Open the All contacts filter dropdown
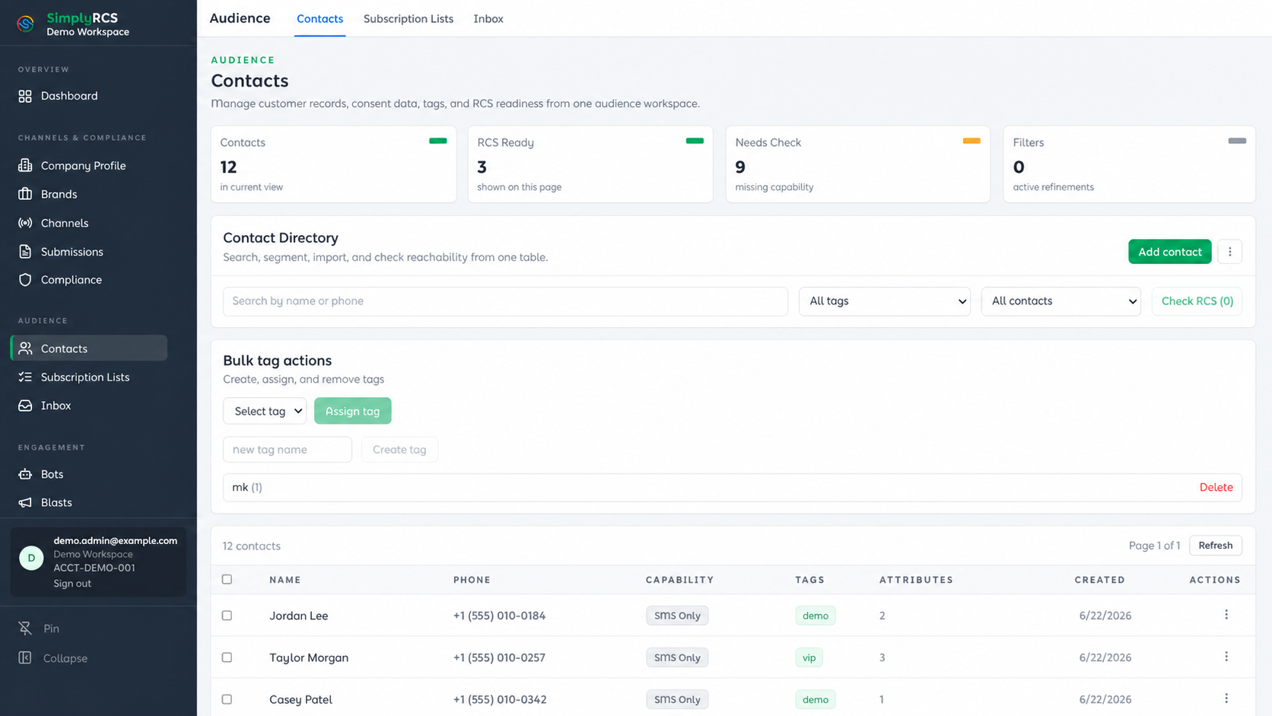The height and width of the screenshot is (716, 1272). coord(1061,301)
